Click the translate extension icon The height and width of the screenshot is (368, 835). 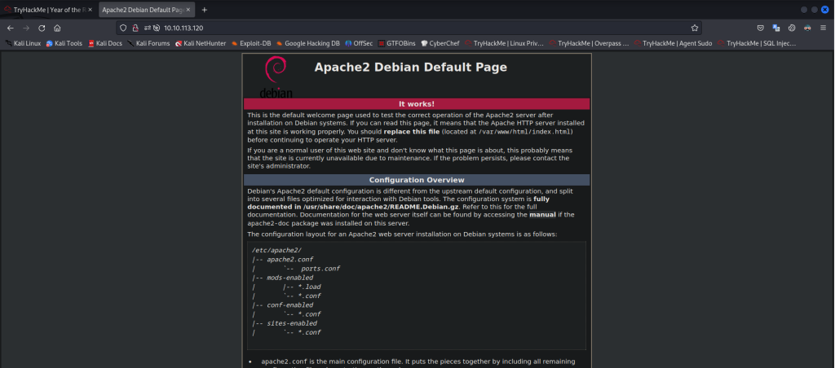[x=776, y=27]
